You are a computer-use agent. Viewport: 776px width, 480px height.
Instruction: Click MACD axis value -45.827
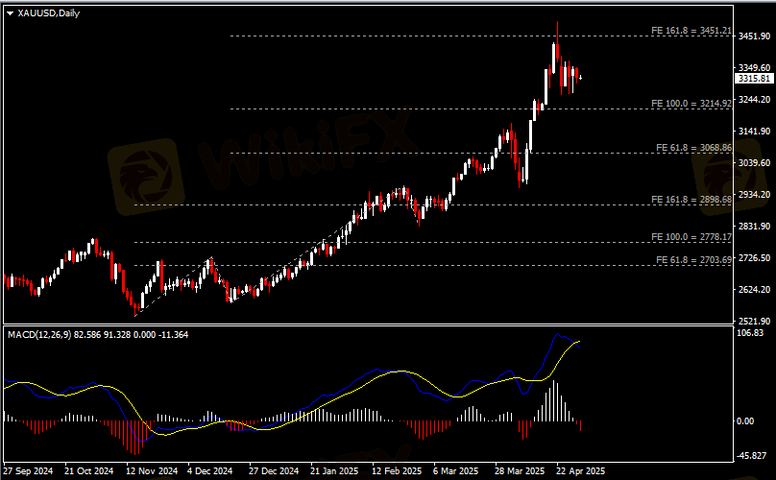coord(752,456)
